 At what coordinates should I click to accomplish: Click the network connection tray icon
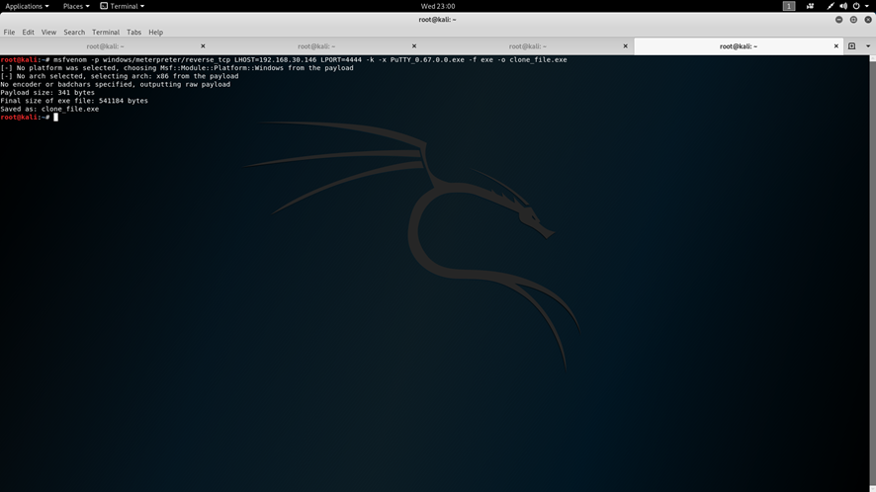tap(831, 6)
